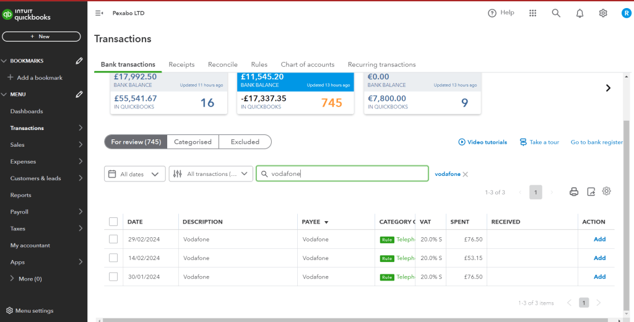Image resolution: width=634 pixels, height=322 pixels.
Task: Open the settings gear in the header
Action: click(x=603, y=14)
